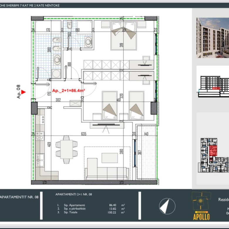This screenshot has height=229, width=229.
Task: Click the 635 living room dimension label
Action: 84,134
